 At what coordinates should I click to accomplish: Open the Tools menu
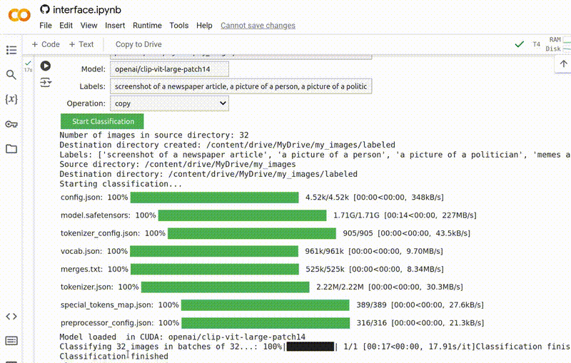pyautogui.click(x=179, y=26)
